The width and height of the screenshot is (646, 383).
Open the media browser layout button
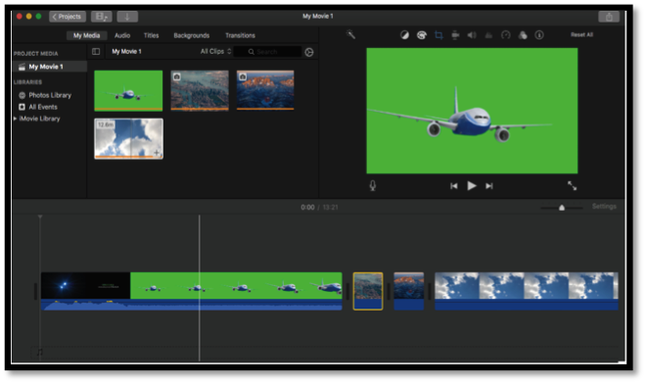[102, 17]
